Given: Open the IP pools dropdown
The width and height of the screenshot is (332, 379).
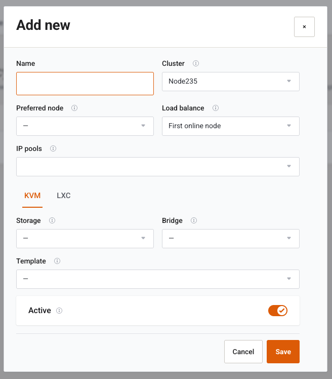Looking at the screenshot, I should point(158,167).
